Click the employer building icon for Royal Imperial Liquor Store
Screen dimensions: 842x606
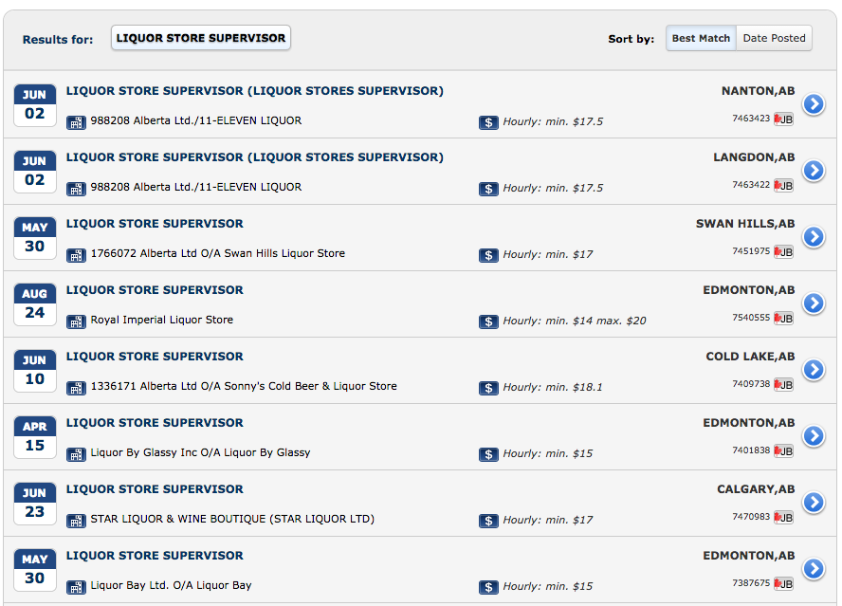tap(75, 321)
